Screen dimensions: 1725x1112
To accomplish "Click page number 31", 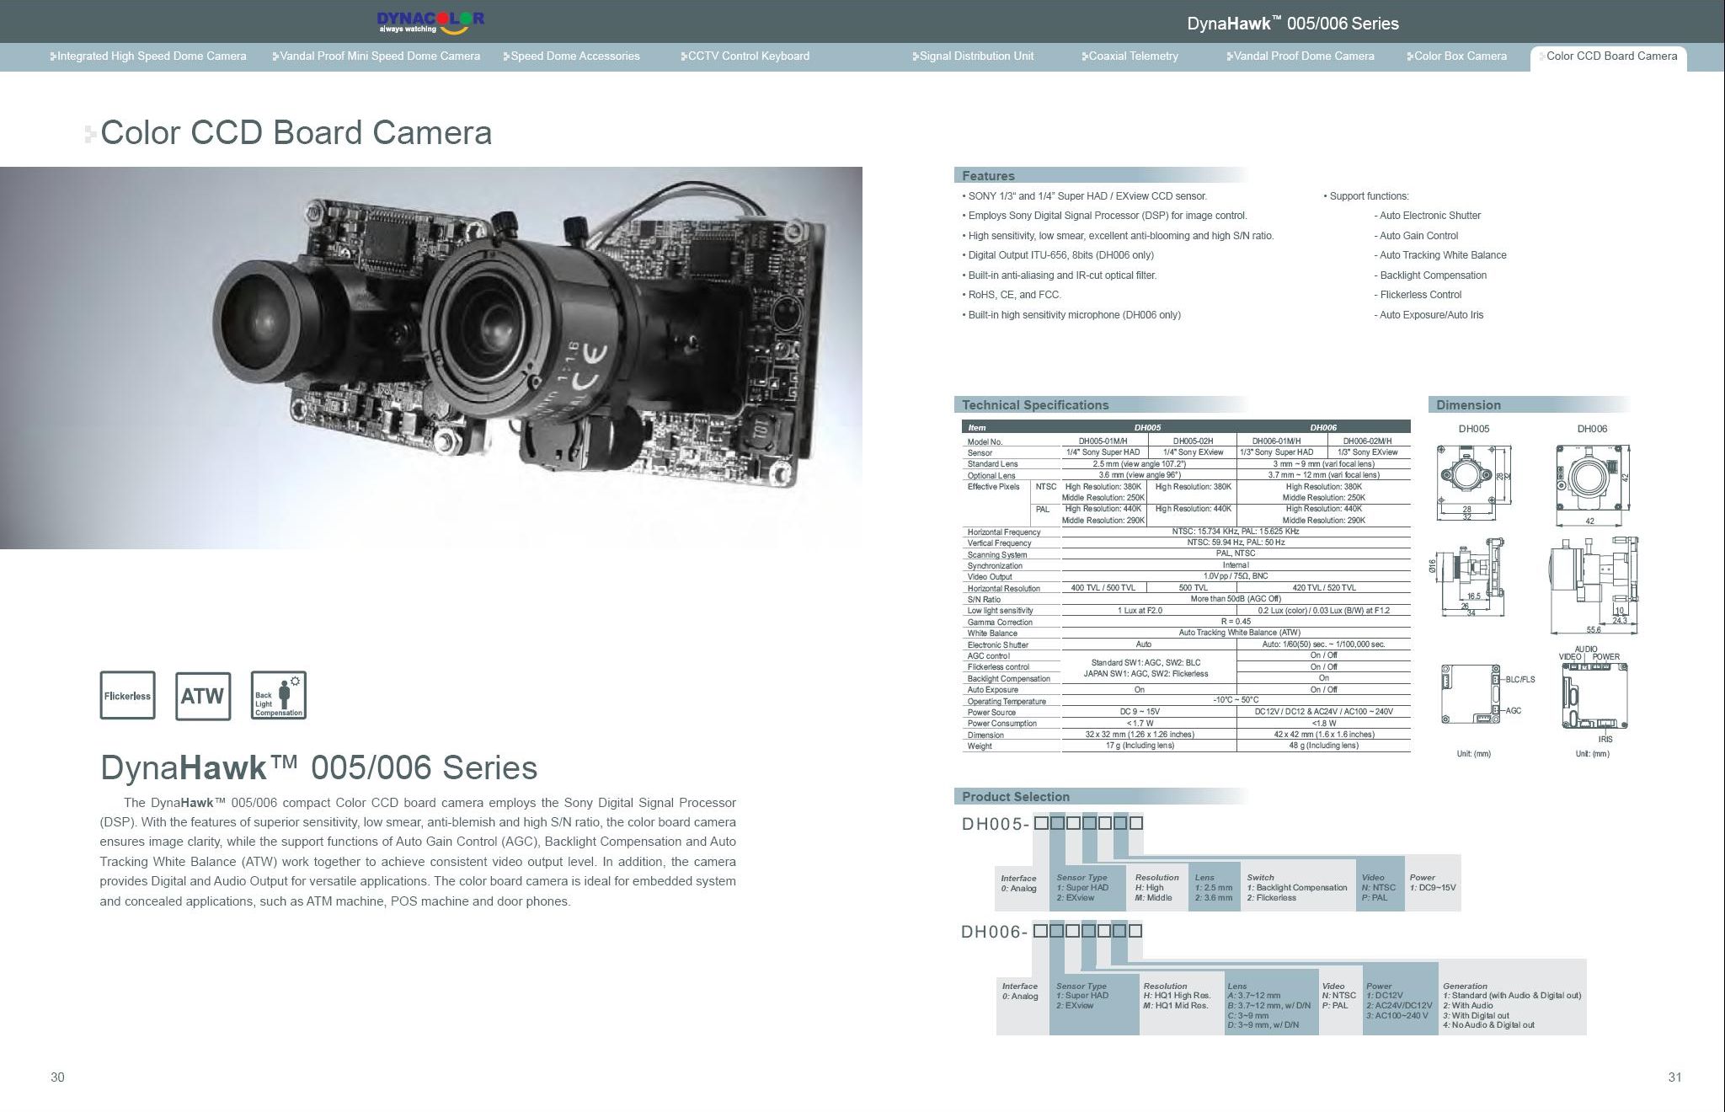I will 1674,1077.
